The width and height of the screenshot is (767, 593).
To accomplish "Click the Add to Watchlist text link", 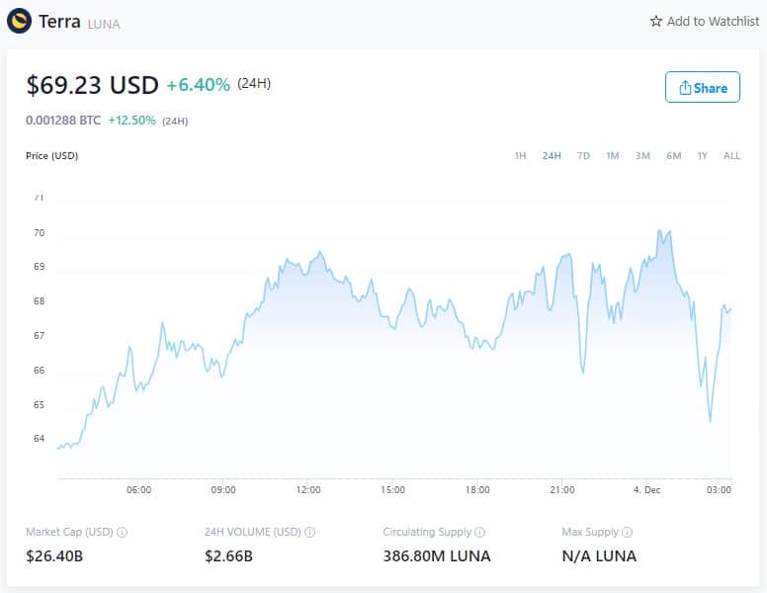I will point(713,22).
